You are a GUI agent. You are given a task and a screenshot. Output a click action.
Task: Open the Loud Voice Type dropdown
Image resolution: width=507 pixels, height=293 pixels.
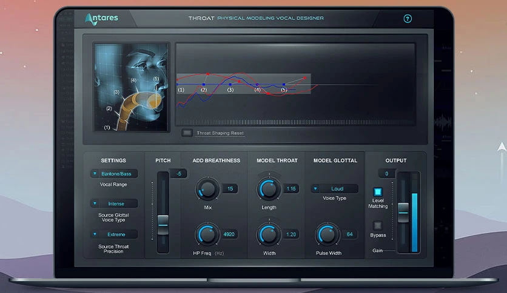[334, 188]
